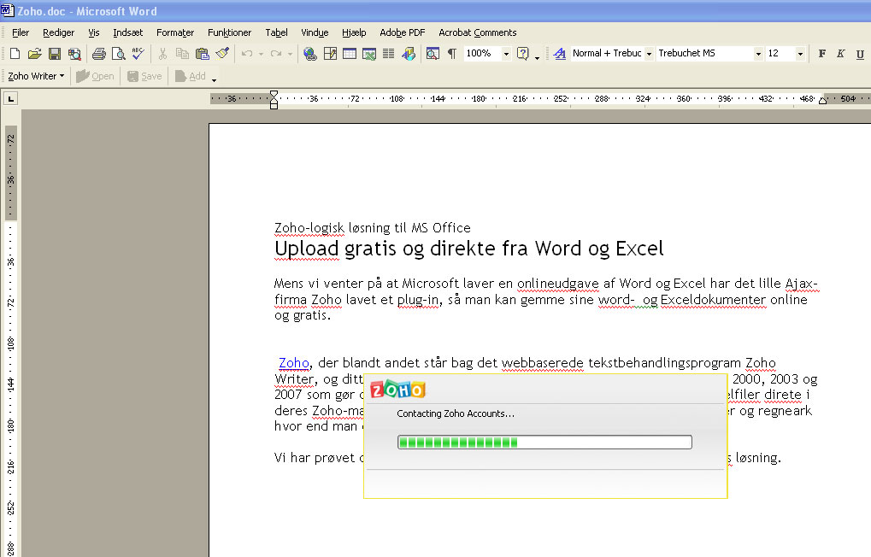
Task: Open the Styles and Formatting icon
Action: click(x=560, y=54)
